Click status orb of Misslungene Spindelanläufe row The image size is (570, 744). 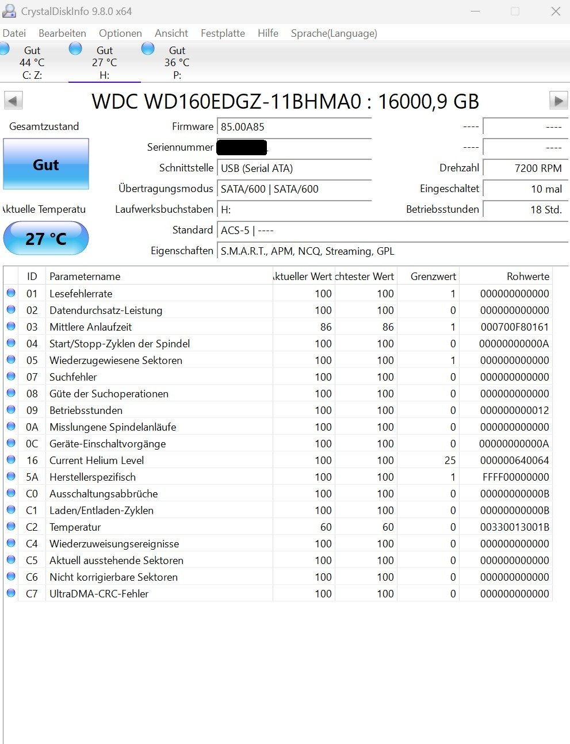11,426
